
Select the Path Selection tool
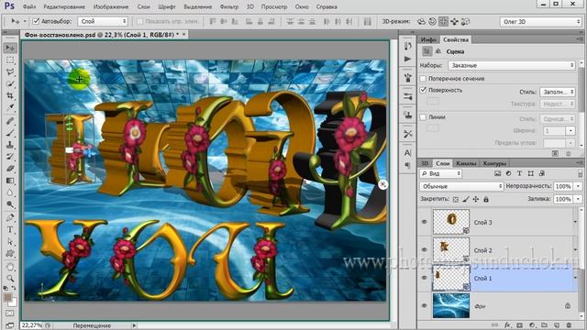[x=10, y=241]
